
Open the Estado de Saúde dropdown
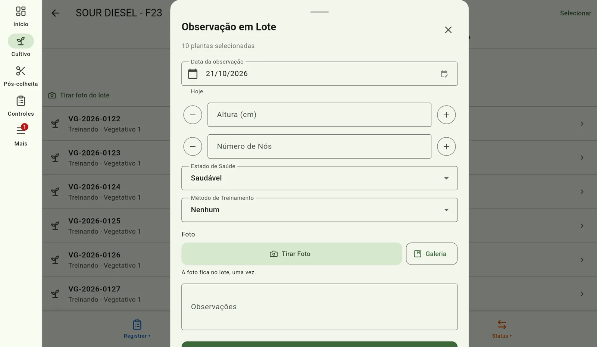pos(319,178)
